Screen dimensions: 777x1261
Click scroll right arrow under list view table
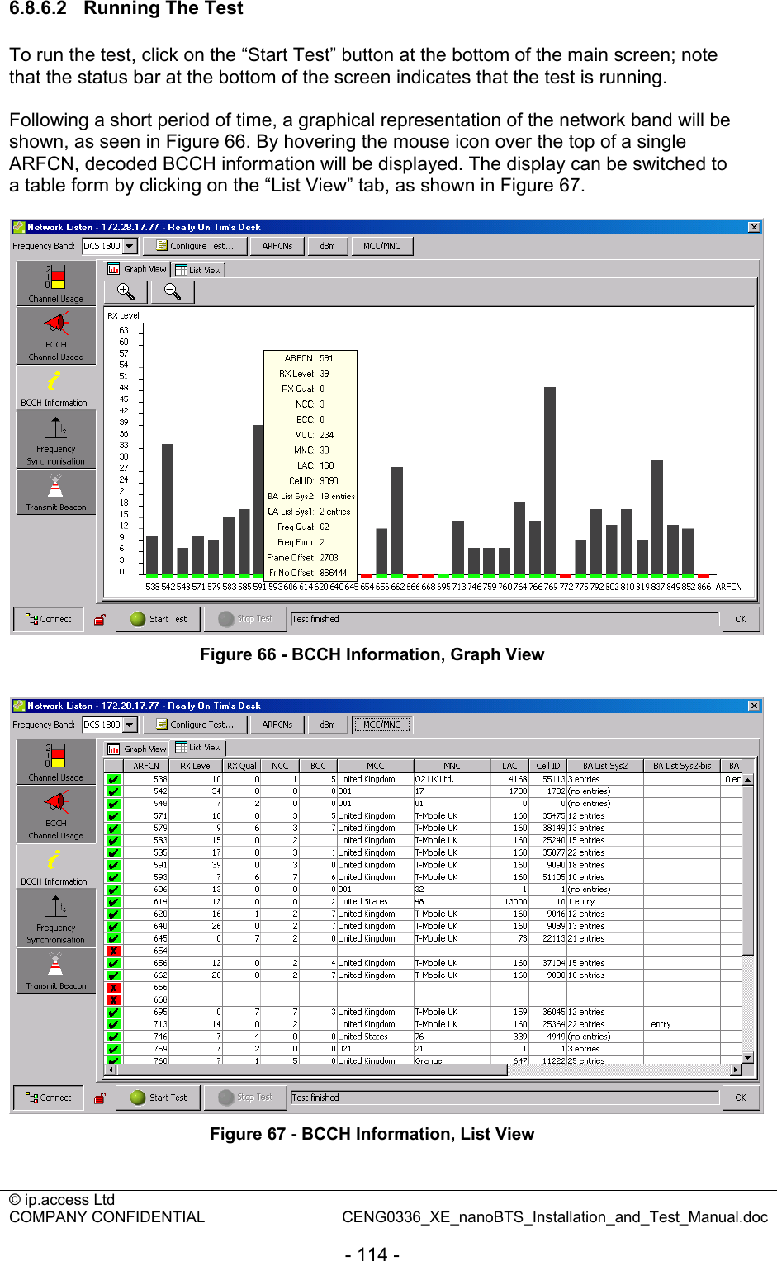tap(736, 1070)
